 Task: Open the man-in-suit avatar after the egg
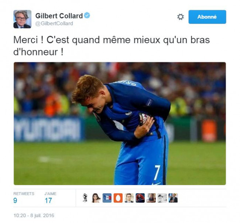coord(129,198)
